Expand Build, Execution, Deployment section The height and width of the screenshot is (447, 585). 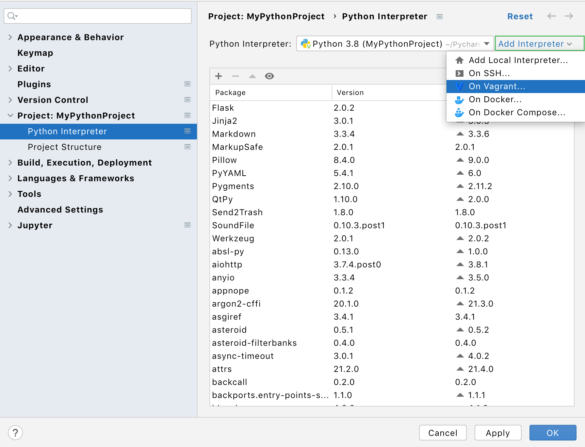(10, 163)
